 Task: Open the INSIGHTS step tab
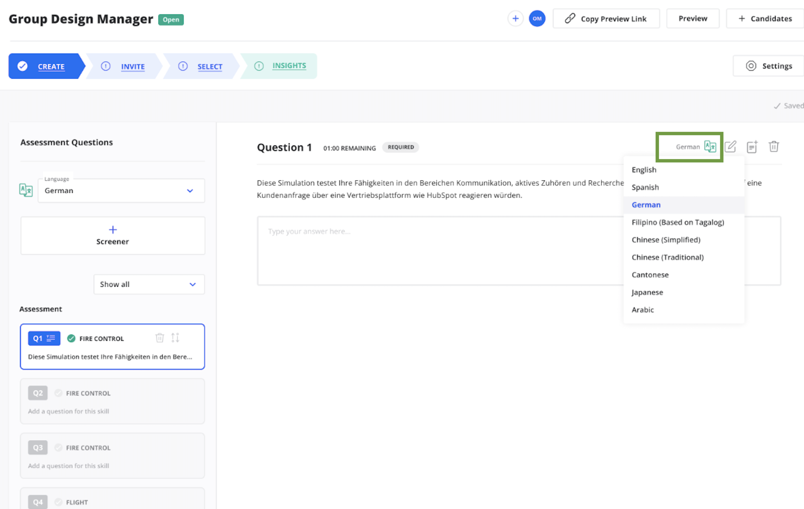(289, 66)
